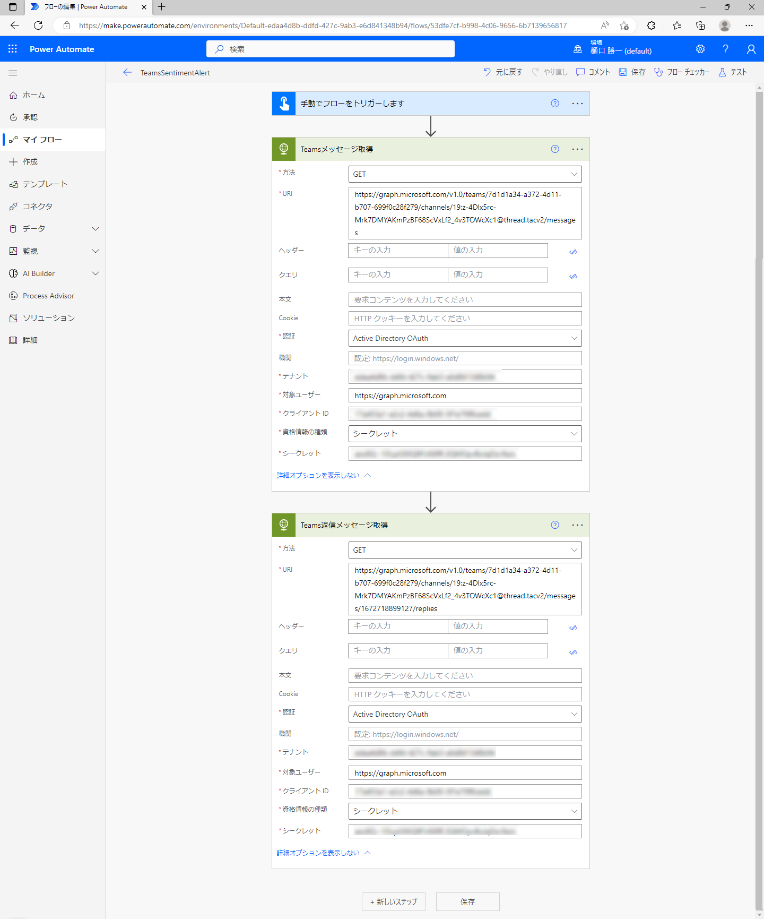764x919 pixels.
Task: Click 元に戻す undo in toolbar
Action: coord(502,72)
